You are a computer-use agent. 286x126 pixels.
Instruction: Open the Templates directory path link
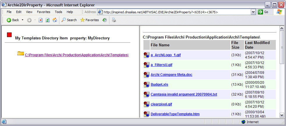pyautogui.click(x=77, y=55)
